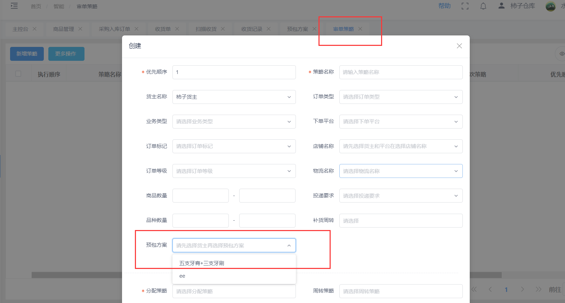
Task: Open the 订单等级 dropdown
Action: [234, 171]
